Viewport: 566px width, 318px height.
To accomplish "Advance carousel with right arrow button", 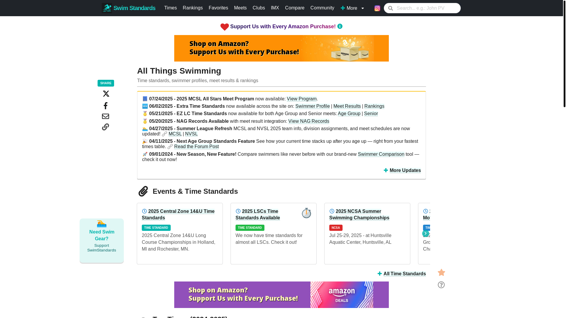I will 425,233.
